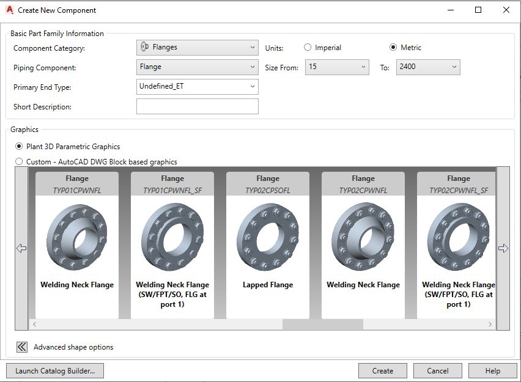Click the TYP01CPWNFL_SF code text
Viewport: 521px width, 382px height.
pyautogui.click(x=172, y=190)
